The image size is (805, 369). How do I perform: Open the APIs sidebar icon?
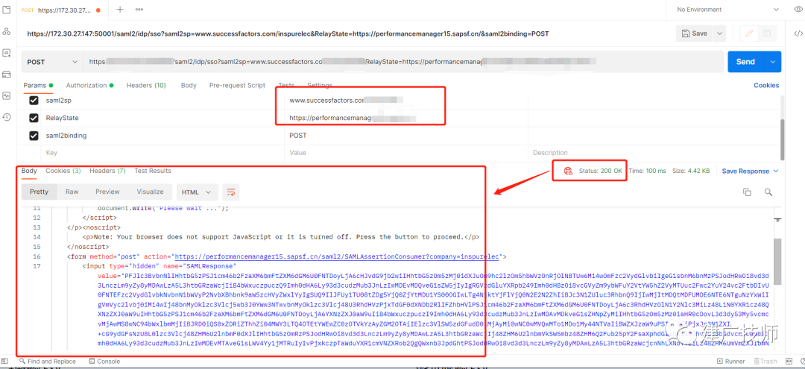7,31
